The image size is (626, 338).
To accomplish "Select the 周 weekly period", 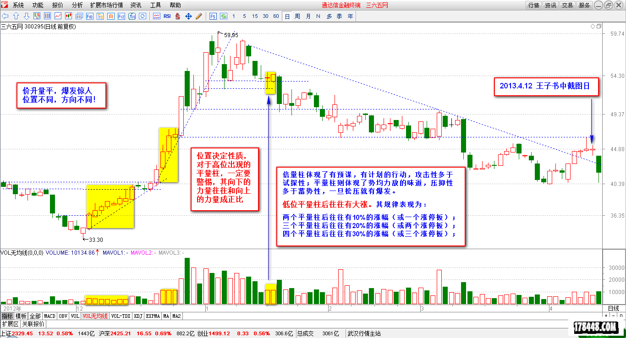I will (297, 16).
